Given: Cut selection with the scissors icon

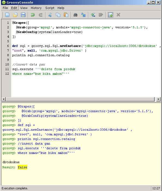Looking at the screenshot, I should pyautogui.click(x=50, y=15).
